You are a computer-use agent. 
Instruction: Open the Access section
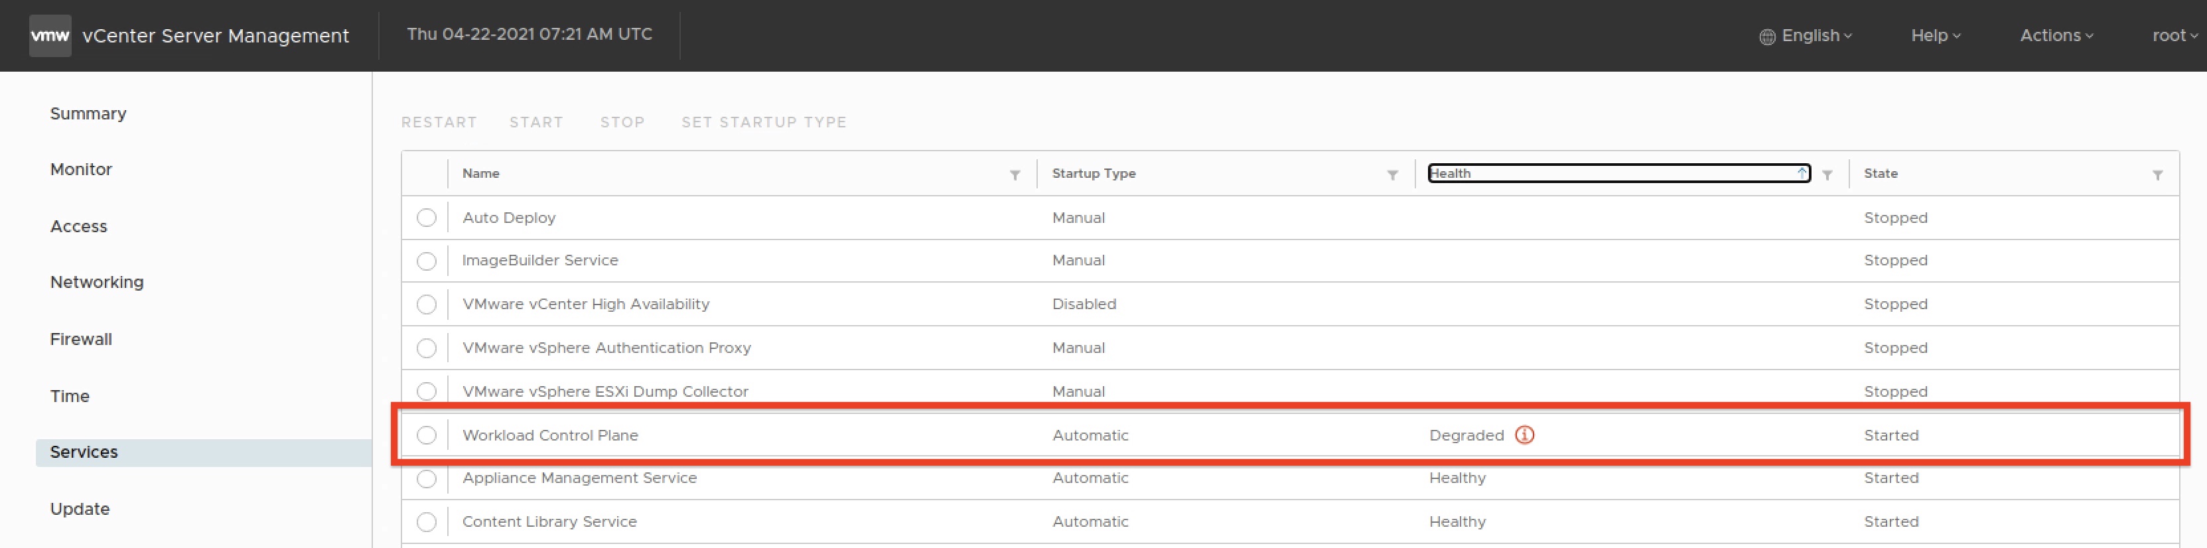pyautogui.click(x=79, y=226)
